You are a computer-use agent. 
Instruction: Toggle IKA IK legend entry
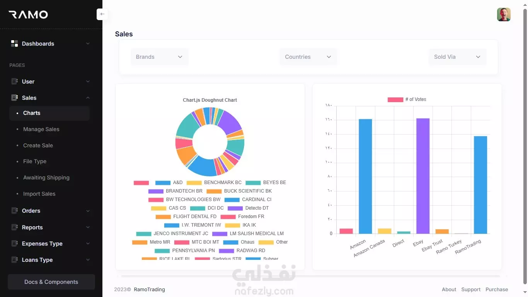[x=240, y=225]
